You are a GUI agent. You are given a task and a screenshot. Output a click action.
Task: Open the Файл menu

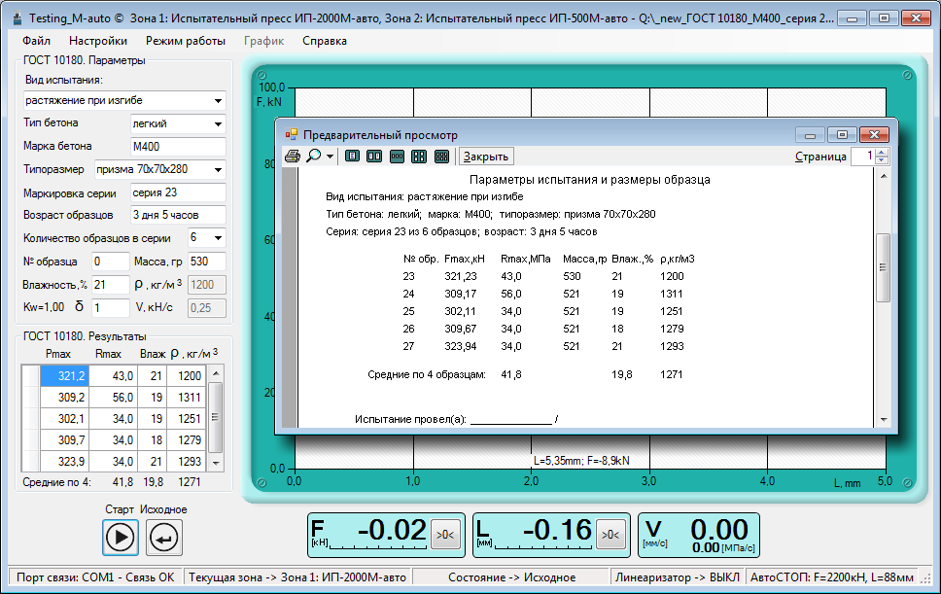click(x=37, y=41)
